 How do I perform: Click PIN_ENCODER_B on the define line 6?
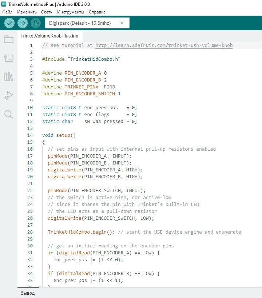pyautogui.click(x=83, y=80)
